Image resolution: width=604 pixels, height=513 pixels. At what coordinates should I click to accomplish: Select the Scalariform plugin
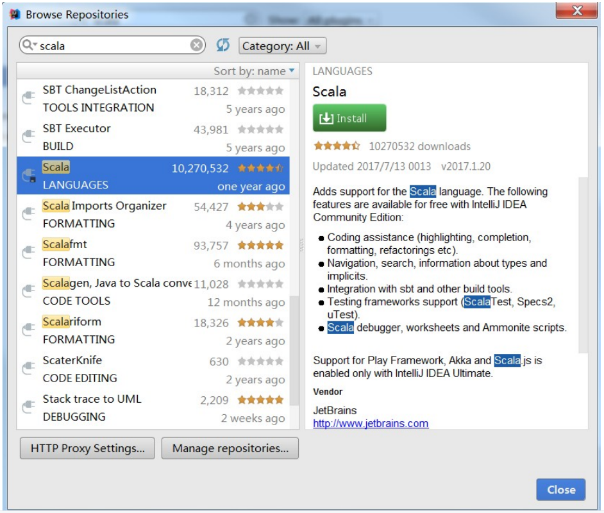(153, 330)
